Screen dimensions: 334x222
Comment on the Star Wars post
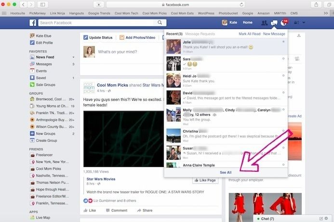pyautogui.click(x=117, y=210)
